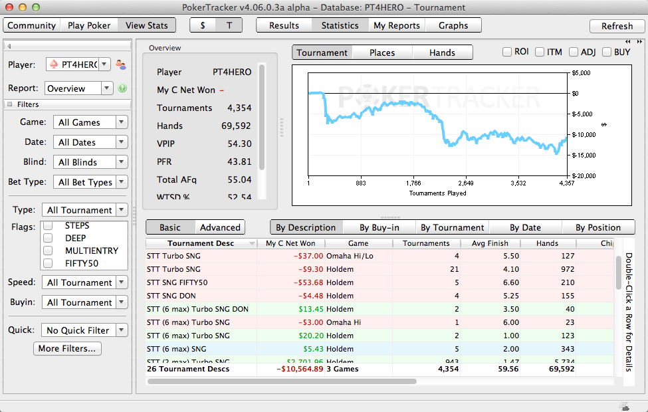Sort by Hands column header
Viewport: 648px width, 412px height.
[548, 243]
